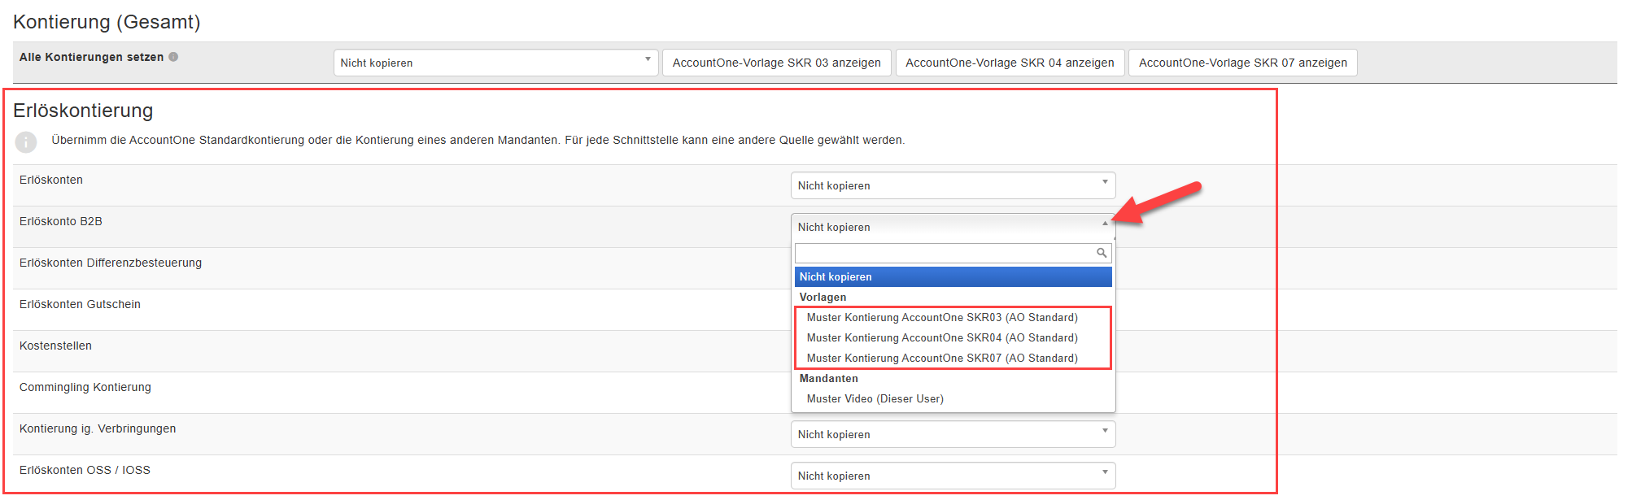Open the Alle Kontierungen setzen dropdown

495,63
